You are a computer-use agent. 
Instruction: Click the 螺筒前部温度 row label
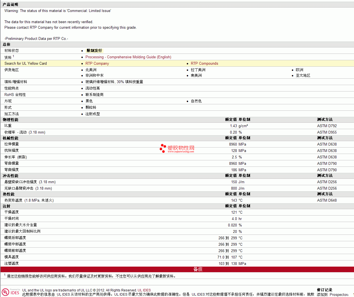tap(15, 251)
